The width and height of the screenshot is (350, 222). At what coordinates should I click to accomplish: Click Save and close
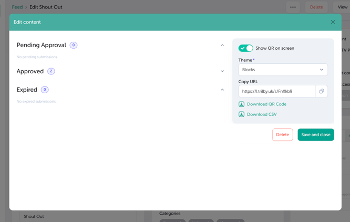click(316, 135)
